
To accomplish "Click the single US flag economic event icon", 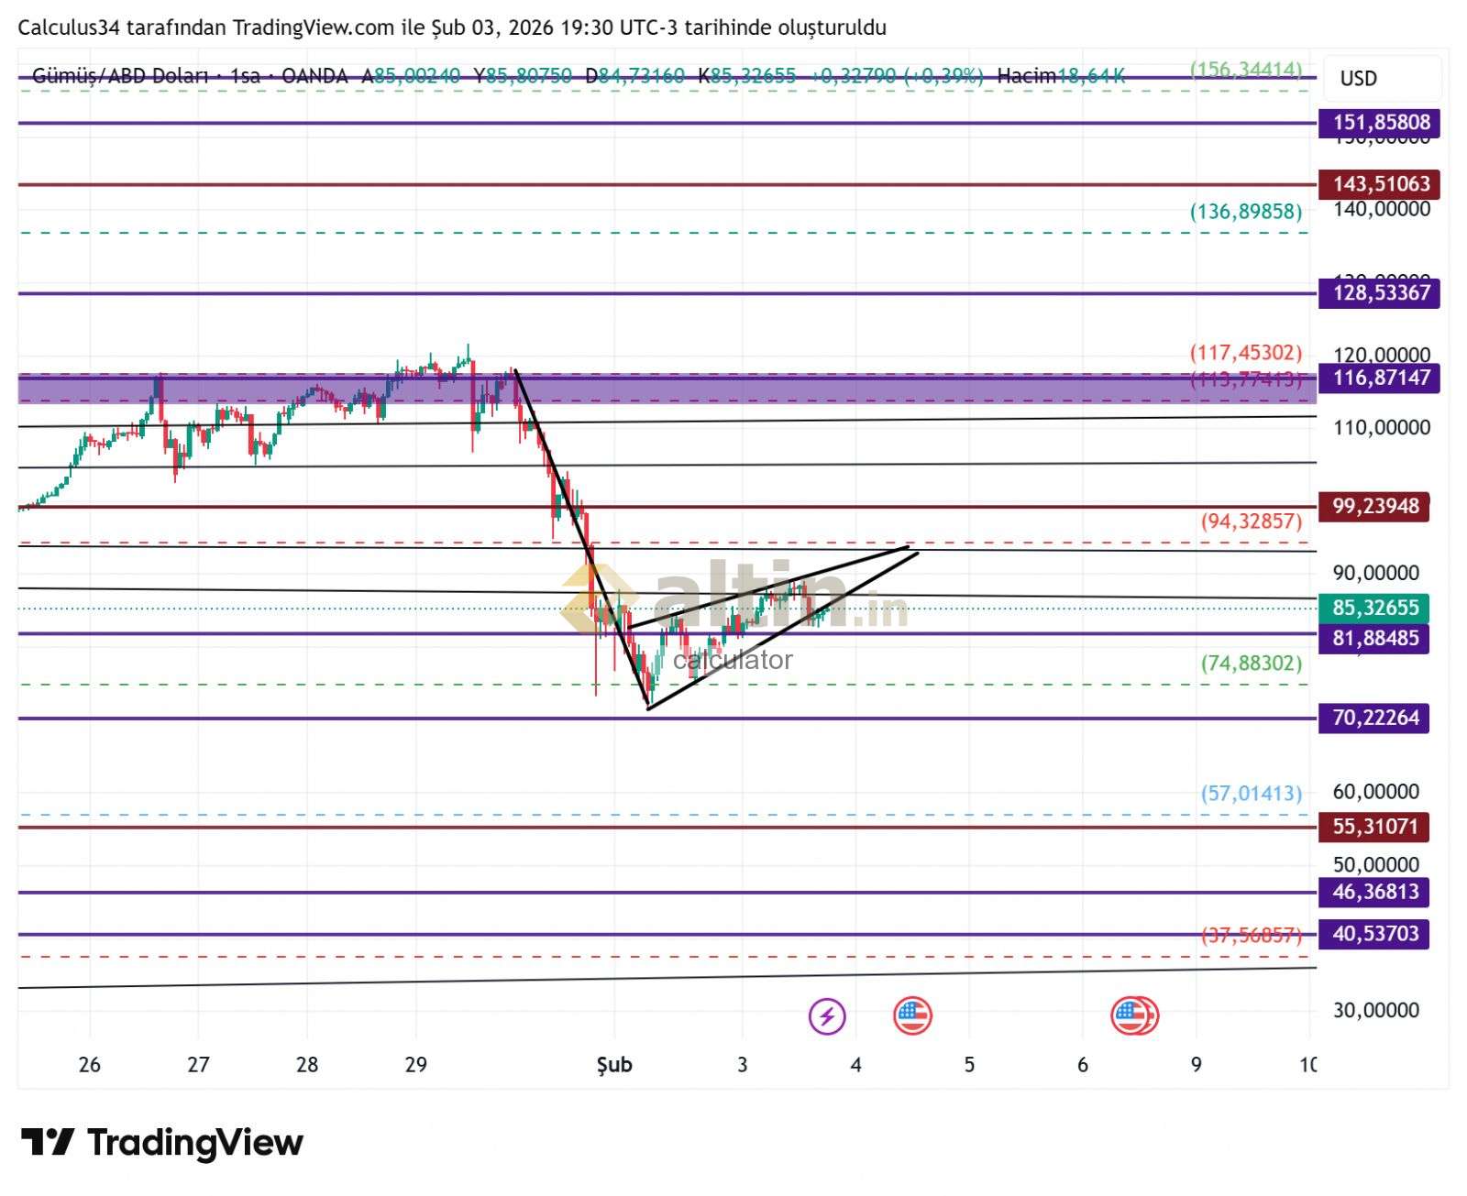I will (x=912, y=1015).
